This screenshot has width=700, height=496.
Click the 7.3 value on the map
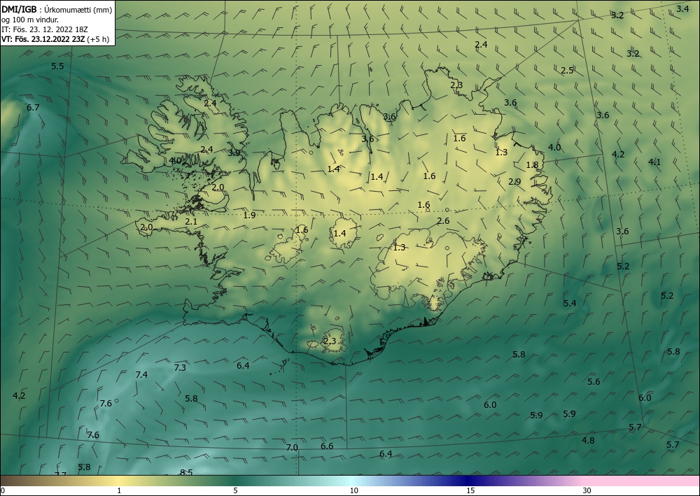[180, 367]
